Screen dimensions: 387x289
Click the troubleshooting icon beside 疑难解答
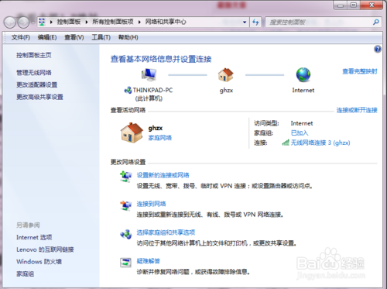[x=125, y=263]
